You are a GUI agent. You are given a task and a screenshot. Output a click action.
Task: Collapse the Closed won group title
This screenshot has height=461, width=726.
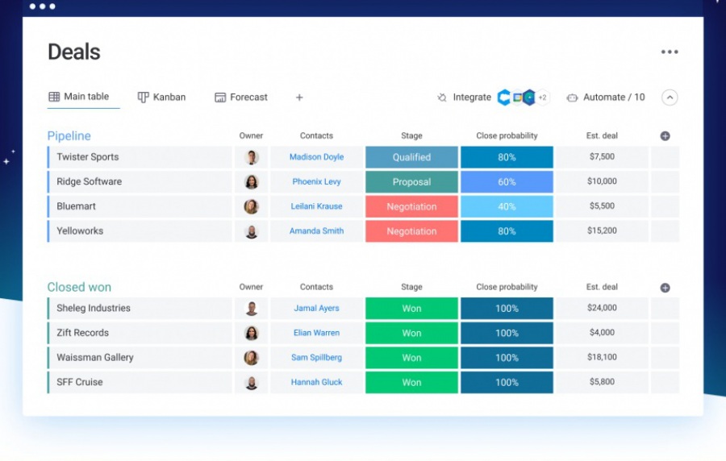coord(79,287)
